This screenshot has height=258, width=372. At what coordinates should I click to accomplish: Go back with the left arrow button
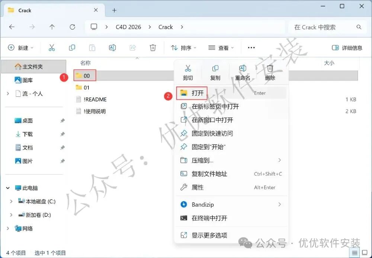[x=12, y=27]
